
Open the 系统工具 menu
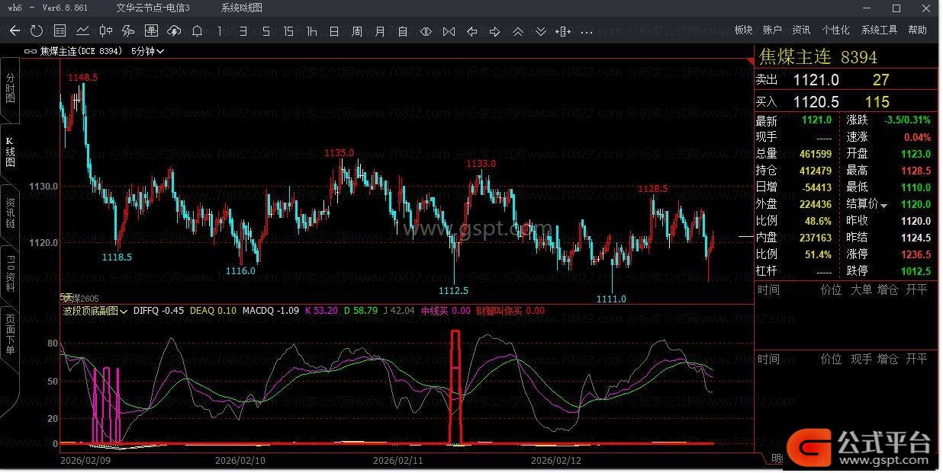(x=879, y=30)
